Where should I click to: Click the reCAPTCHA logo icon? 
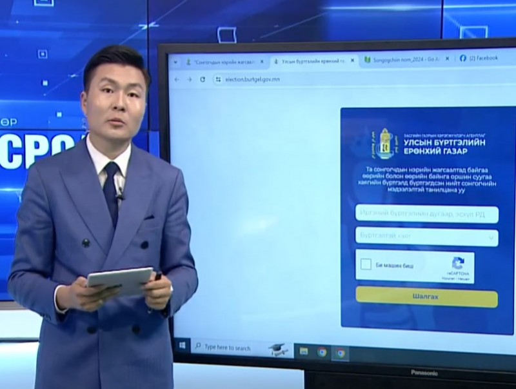point(457,263)
